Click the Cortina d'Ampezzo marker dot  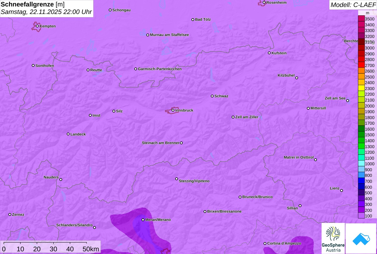(265, 244)
